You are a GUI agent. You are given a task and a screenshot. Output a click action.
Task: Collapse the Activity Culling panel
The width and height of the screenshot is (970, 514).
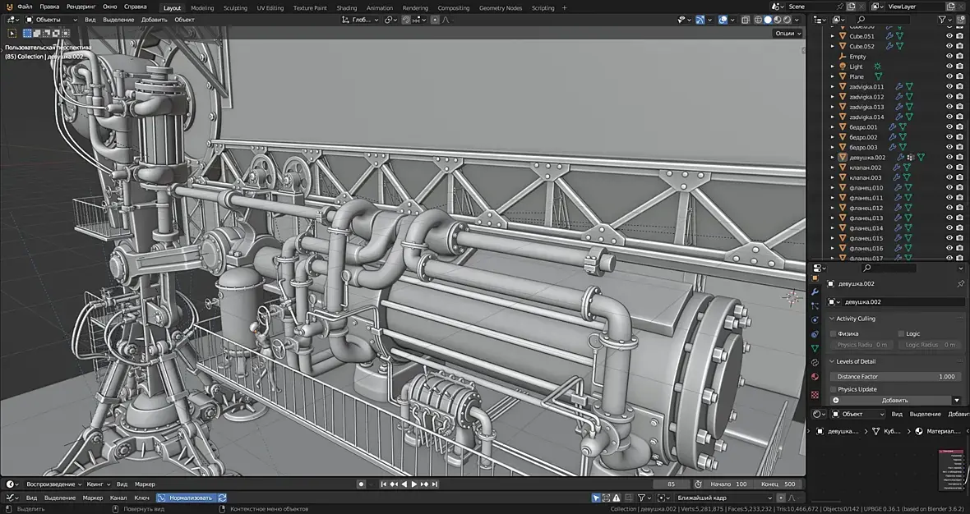click(x=831, y=319)
